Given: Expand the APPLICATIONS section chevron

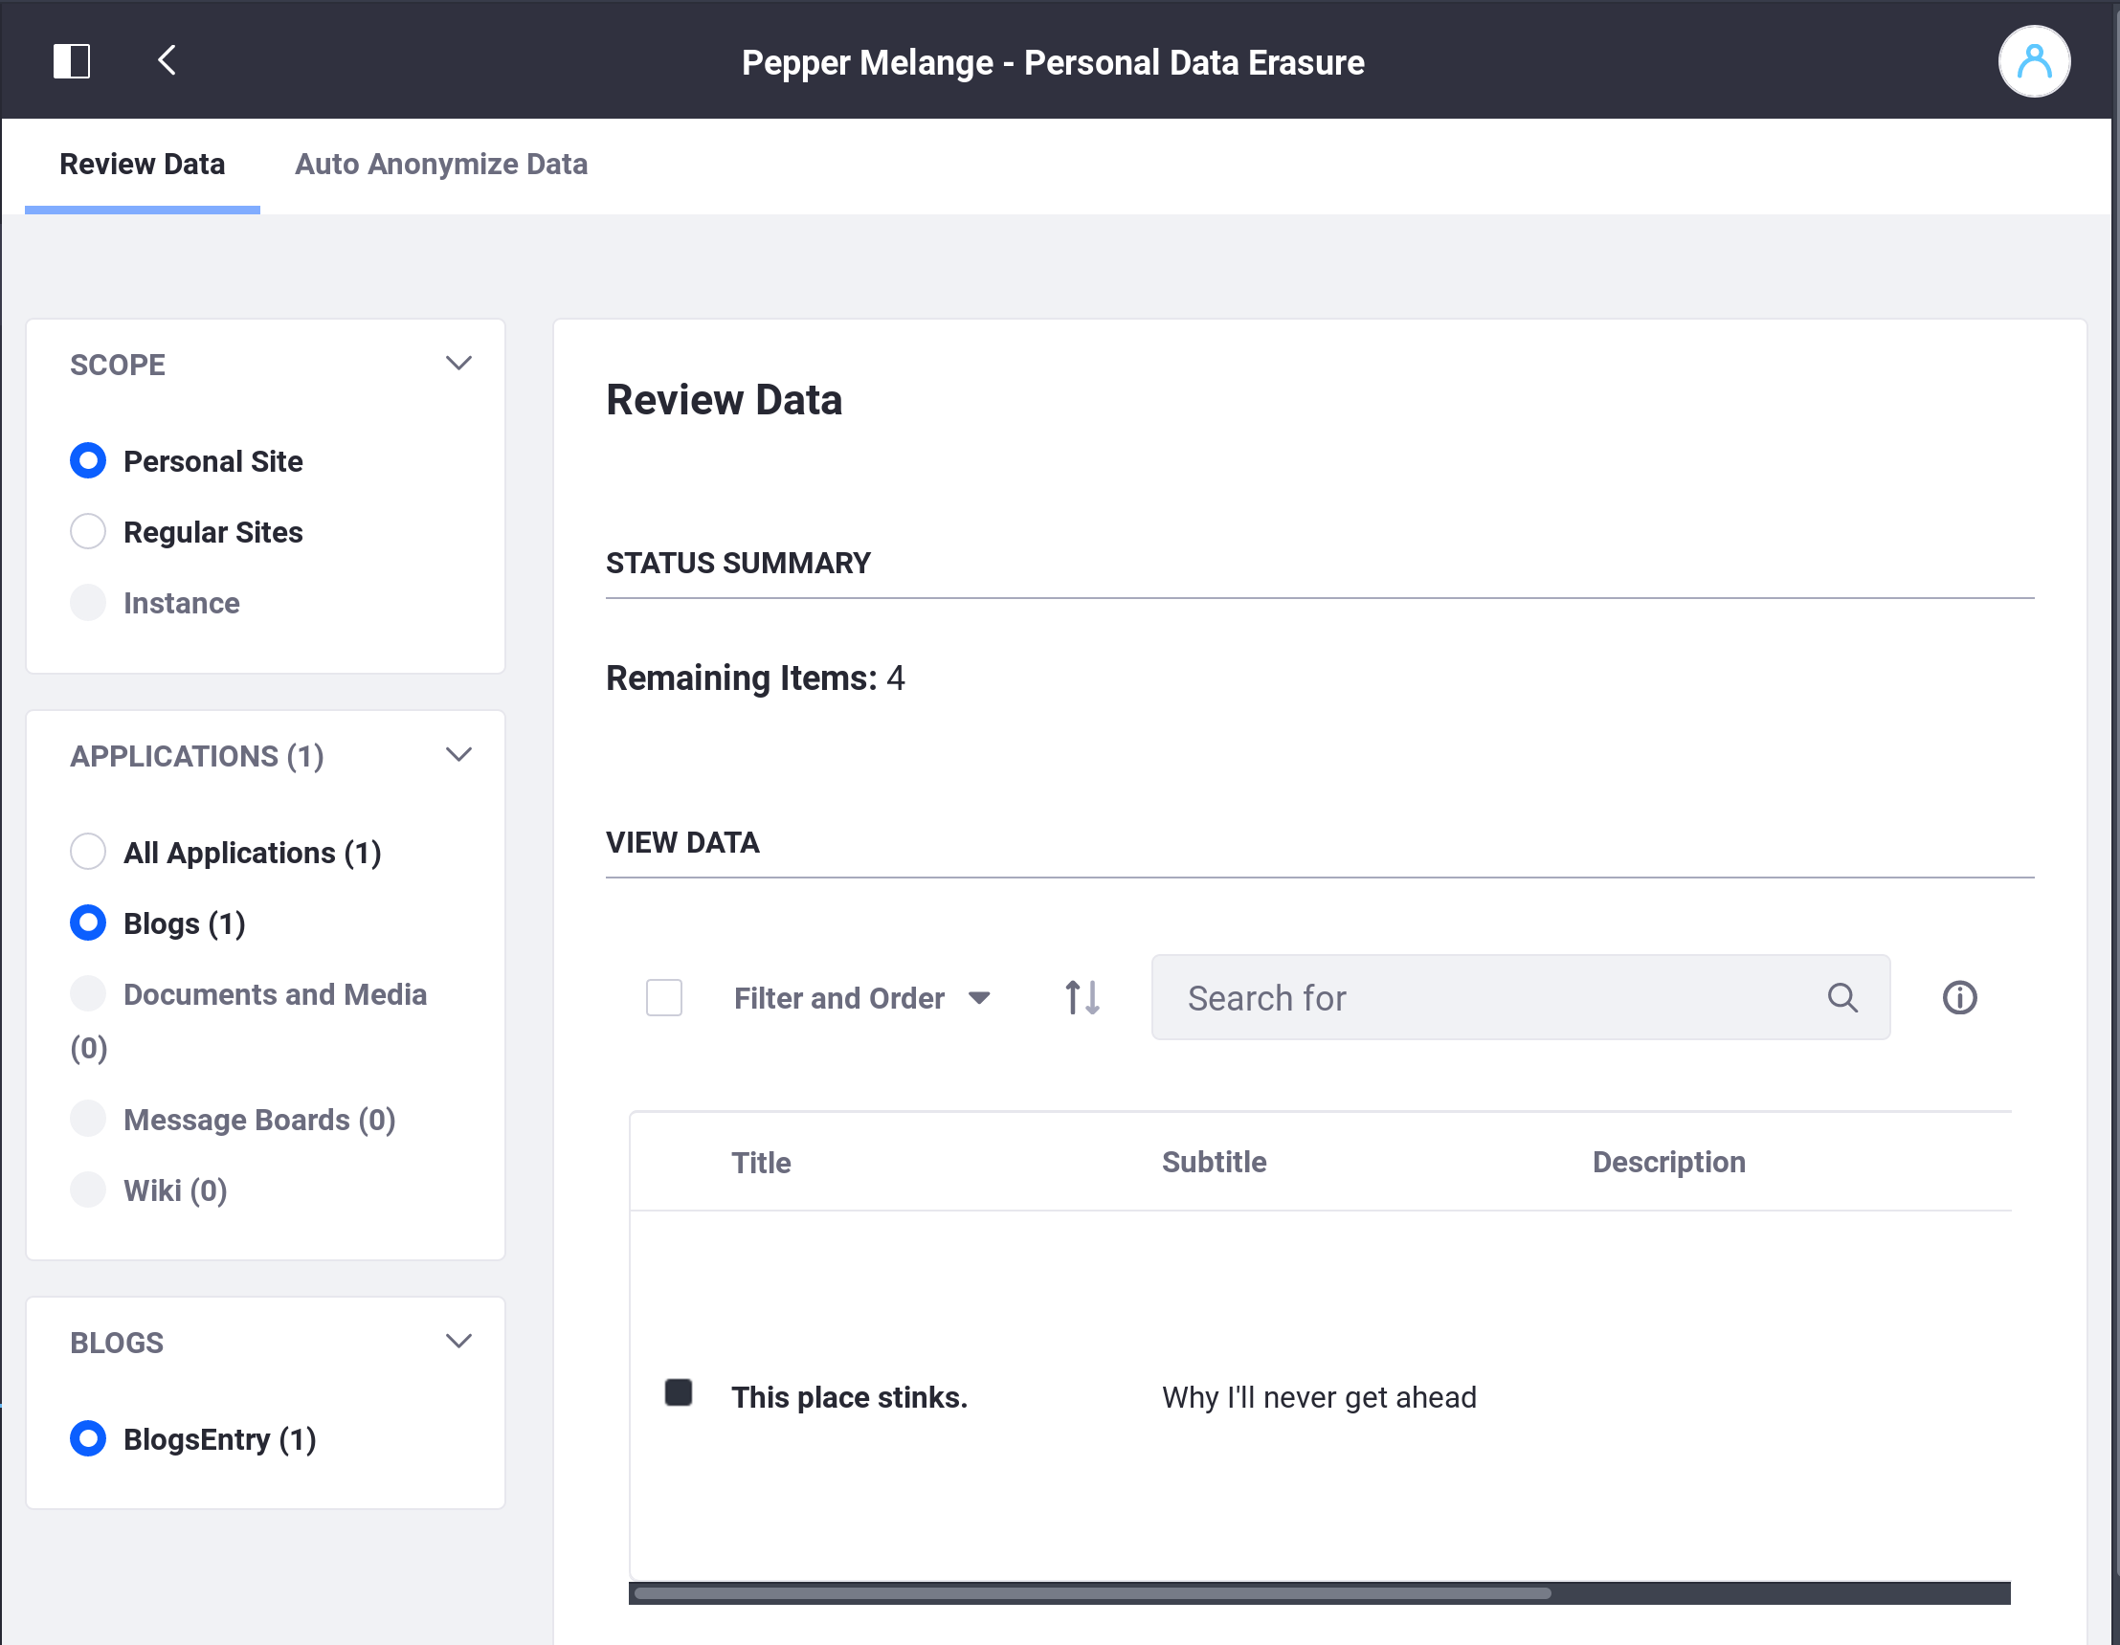Looking at the screenshot, I should point(457,754).
